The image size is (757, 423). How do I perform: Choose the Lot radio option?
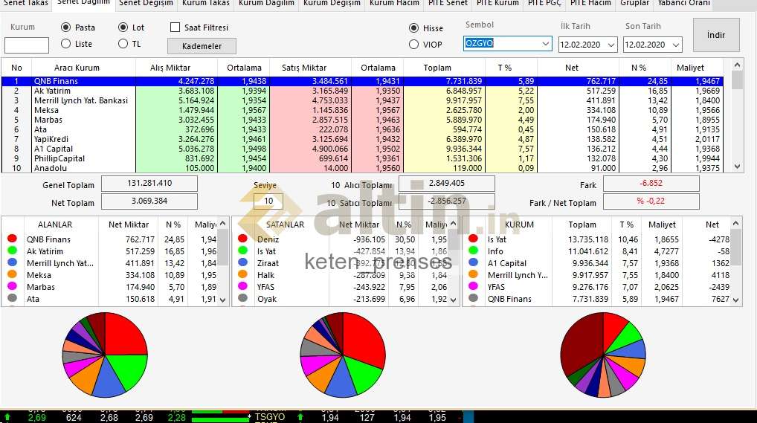click(x=123, y=28)
